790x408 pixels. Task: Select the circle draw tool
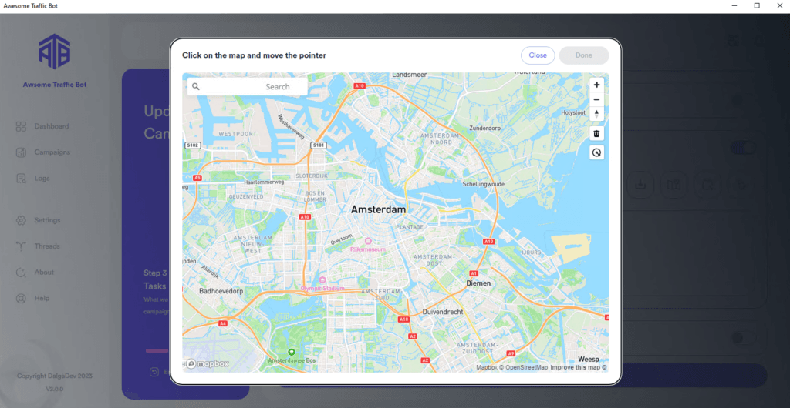[x=596, y=152]
